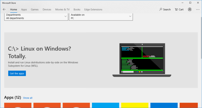Expand the Available on PC dropdown
This screenshot has width=202, height=108.
pos(101,17)
